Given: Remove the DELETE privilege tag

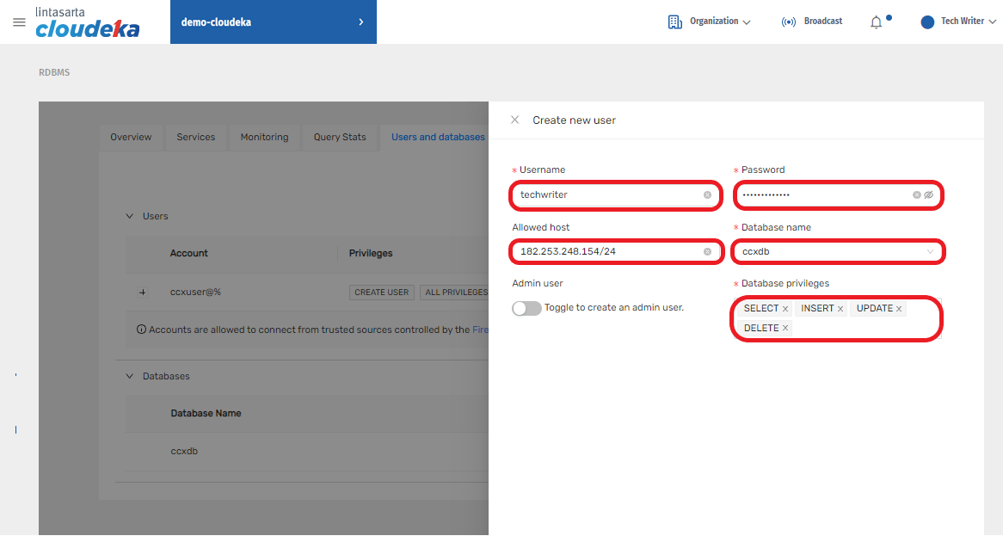Looking at the screenshot, I should tap(785, 329).
